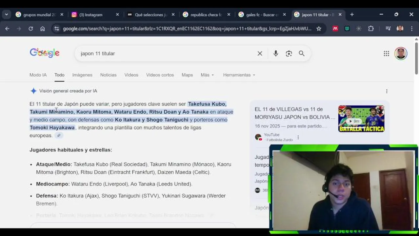Open the AI overview three-dot options
Viewport: 419px width, 236px height.
(x=387, y=91)
